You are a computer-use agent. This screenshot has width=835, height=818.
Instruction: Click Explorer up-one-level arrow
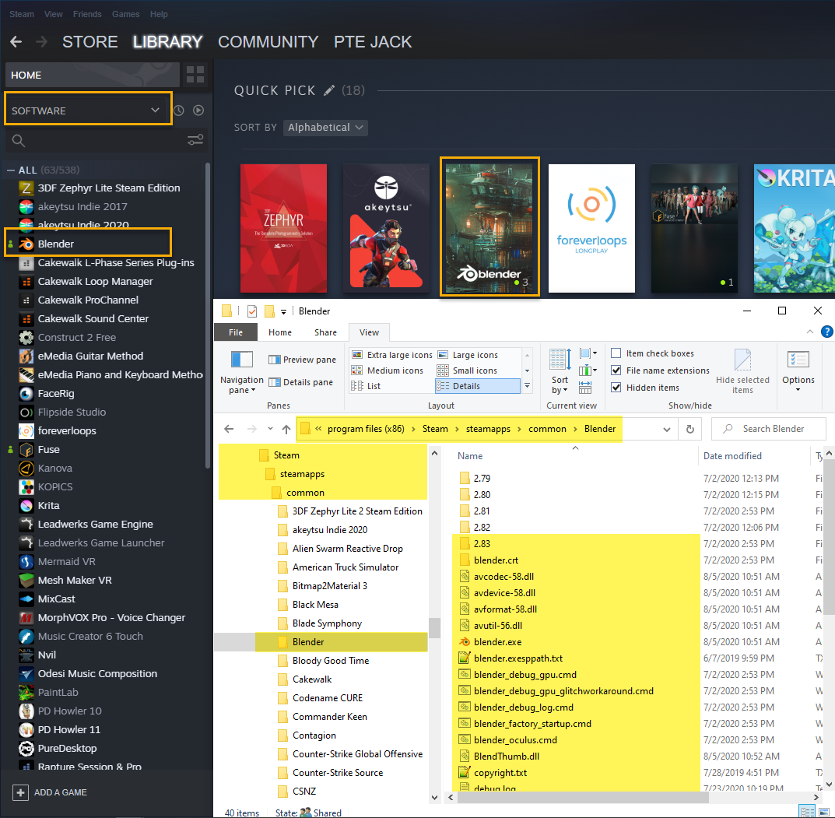point(286,429)
